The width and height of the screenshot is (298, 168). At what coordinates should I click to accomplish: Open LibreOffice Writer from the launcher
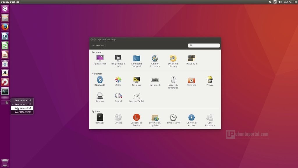(5, 36)
